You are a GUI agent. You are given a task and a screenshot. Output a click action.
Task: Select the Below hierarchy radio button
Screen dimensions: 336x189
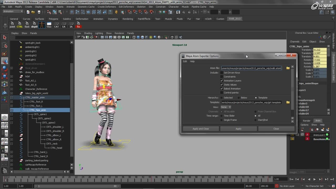tap(239, 98)
